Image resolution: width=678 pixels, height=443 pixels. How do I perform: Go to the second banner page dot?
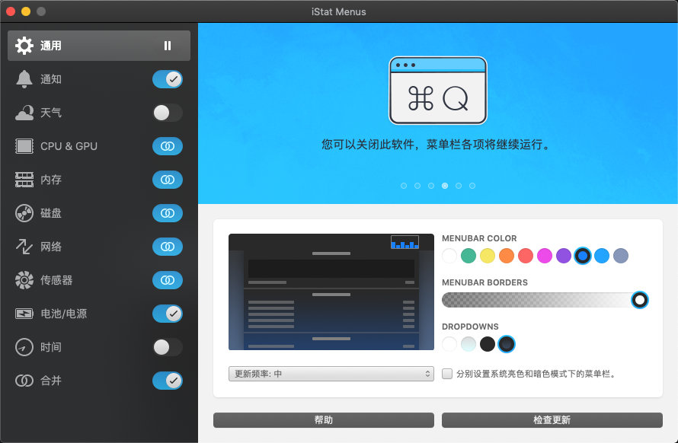click(x=417, y=186)
